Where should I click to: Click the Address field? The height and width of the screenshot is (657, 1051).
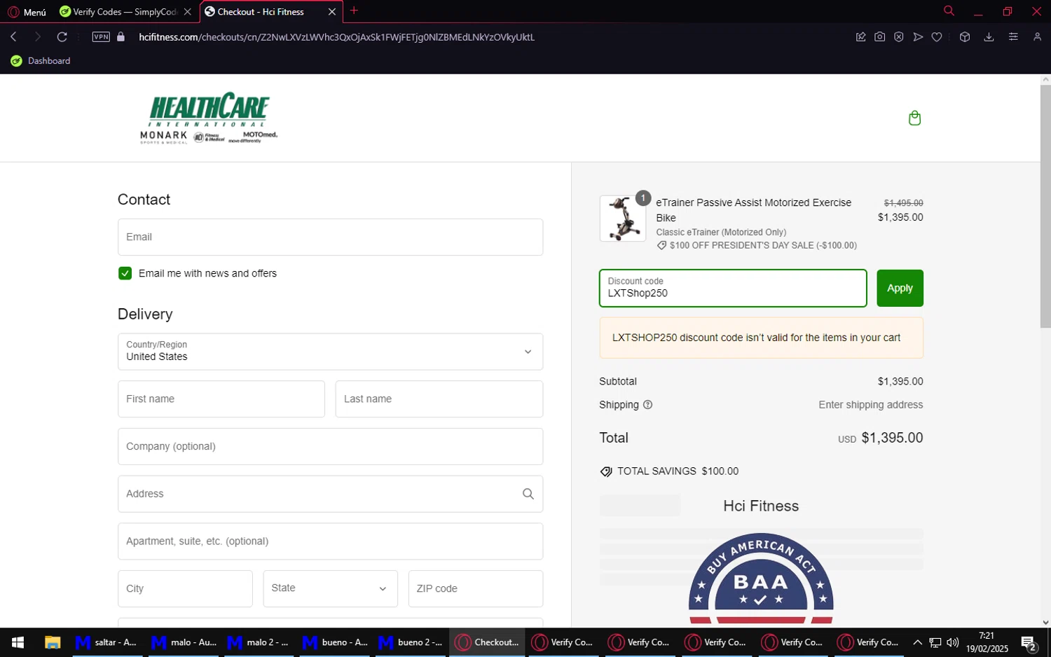330,494
